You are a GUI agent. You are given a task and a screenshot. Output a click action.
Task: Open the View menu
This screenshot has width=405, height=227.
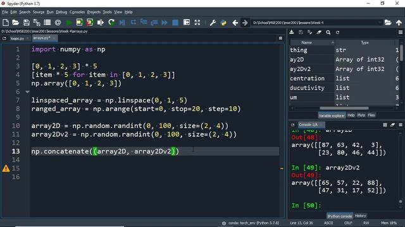tap(118, 12)
